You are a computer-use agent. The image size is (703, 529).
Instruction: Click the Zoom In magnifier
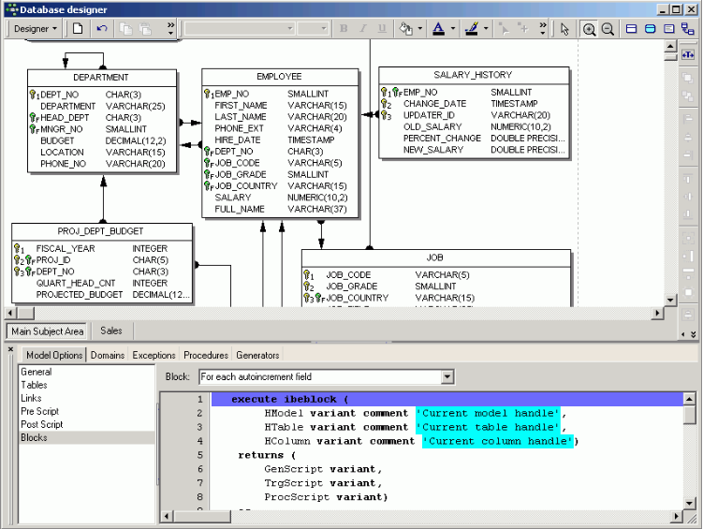[590, 29]
